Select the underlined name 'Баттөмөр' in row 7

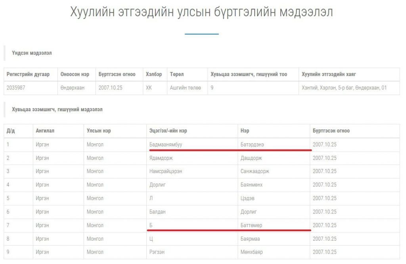[251, 225]
